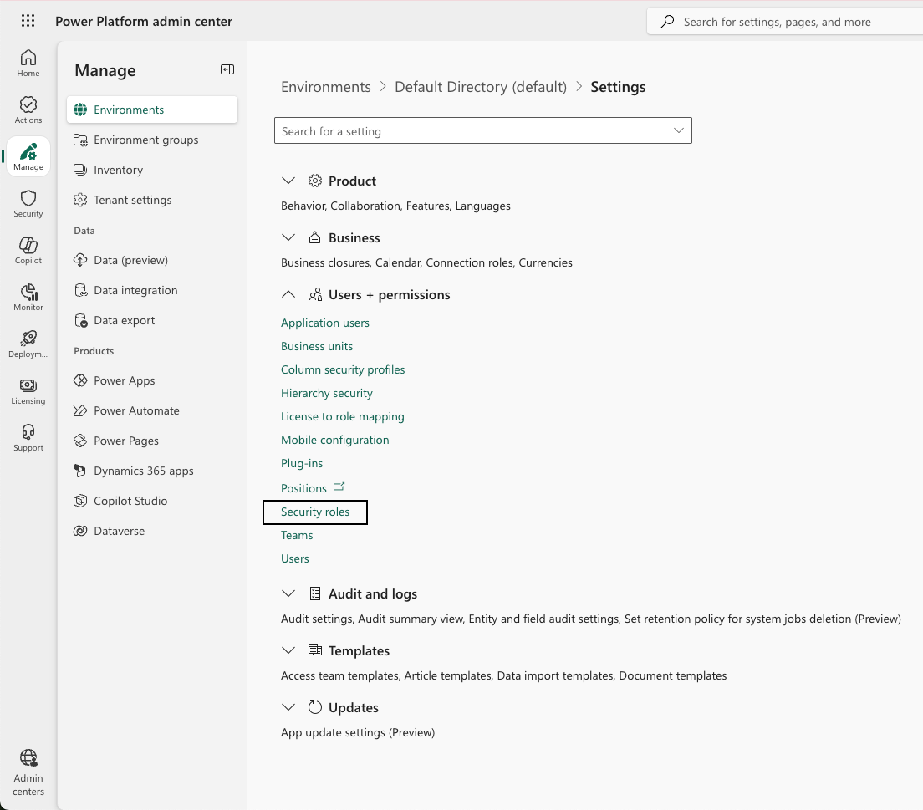Select Tenant settings in Manage menu
Screen dimensions: 923x810
132,200
